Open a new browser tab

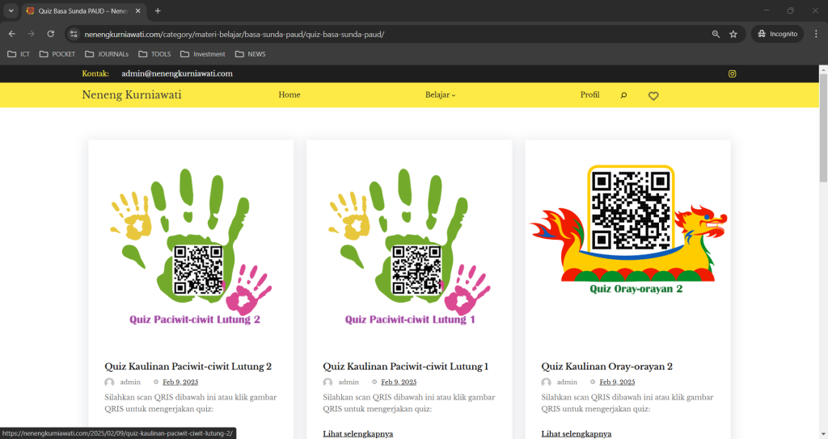(x=158, y=10)
